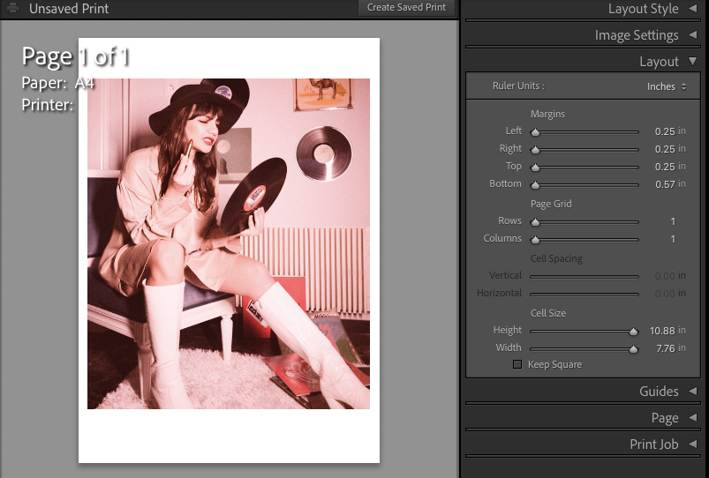Select the photo in the print preview
Viewport: 709px width, 478px height.
click(228, 243)
